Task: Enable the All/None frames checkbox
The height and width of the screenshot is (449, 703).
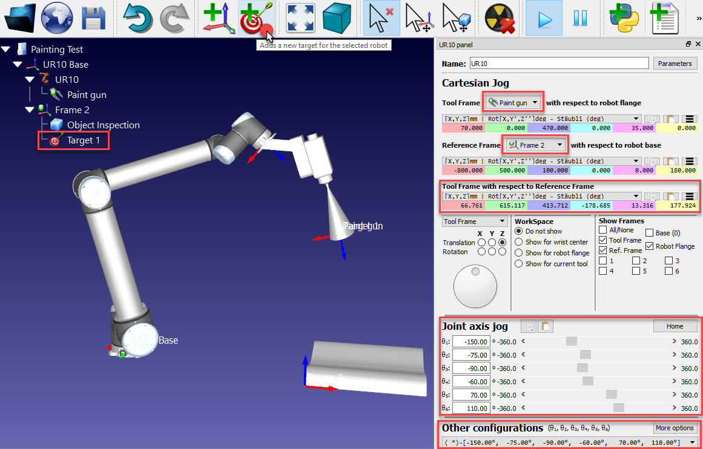Action: pyautogui.click(x=602, y=230)
